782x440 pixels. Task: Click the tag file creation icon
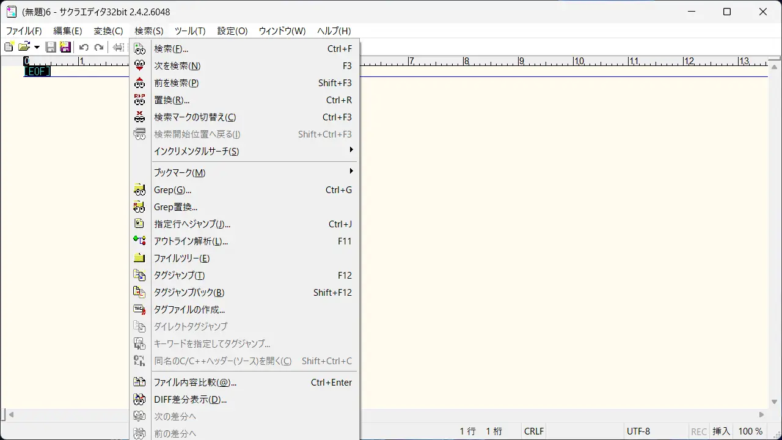tap(140, 310)
